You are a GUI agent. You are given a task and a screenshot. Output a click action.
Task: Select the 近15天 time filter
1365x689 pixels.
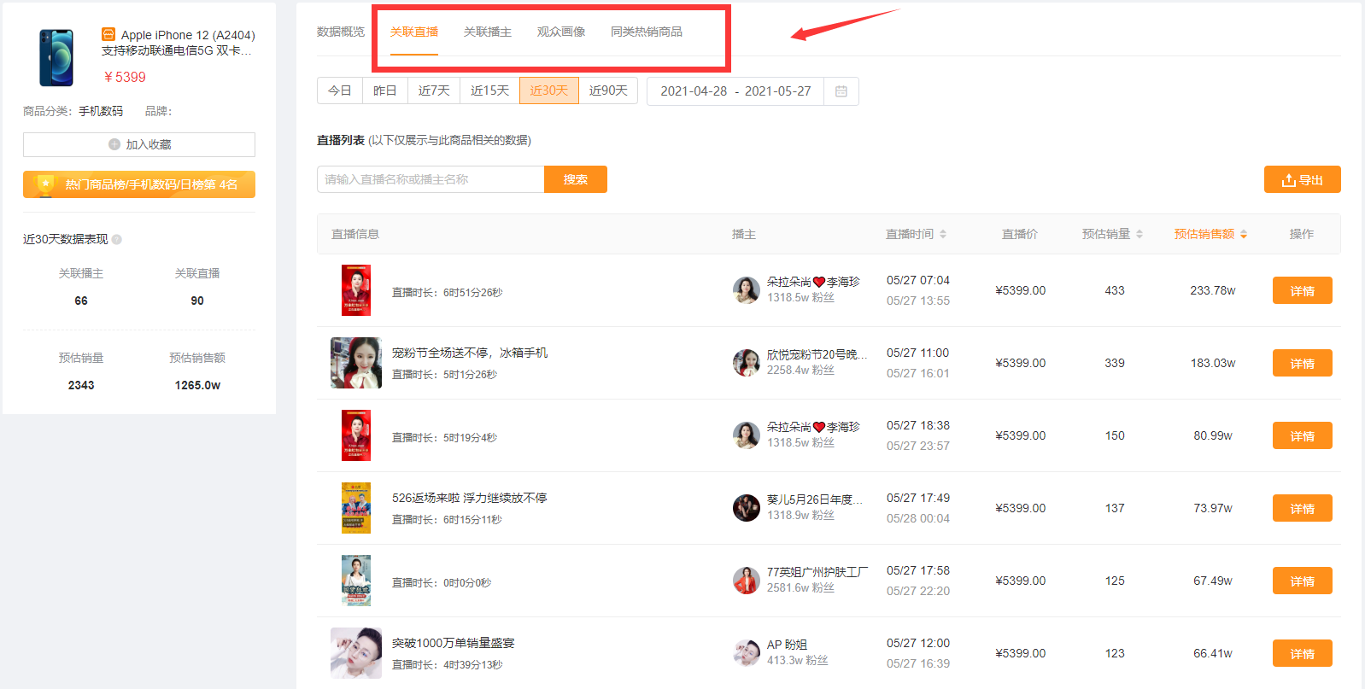[489, 91]
